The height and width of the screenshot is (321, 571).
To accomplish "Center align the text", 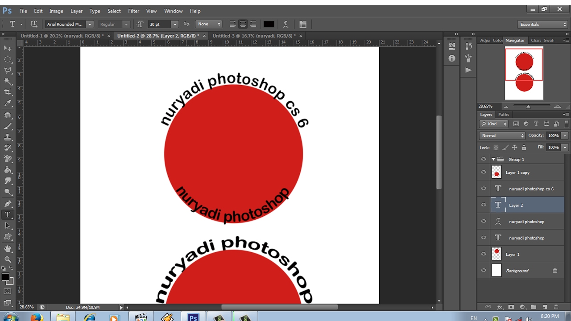I will (243, 24).
